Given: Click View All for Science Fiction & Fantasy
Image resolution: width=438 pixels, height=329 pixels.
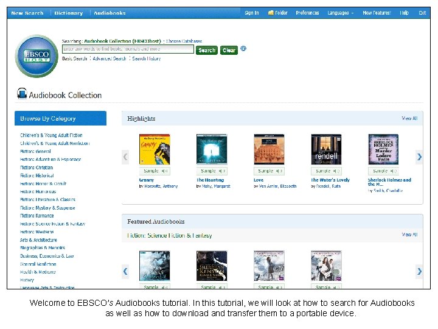Looking at the screenshot, I should (410, 235).
